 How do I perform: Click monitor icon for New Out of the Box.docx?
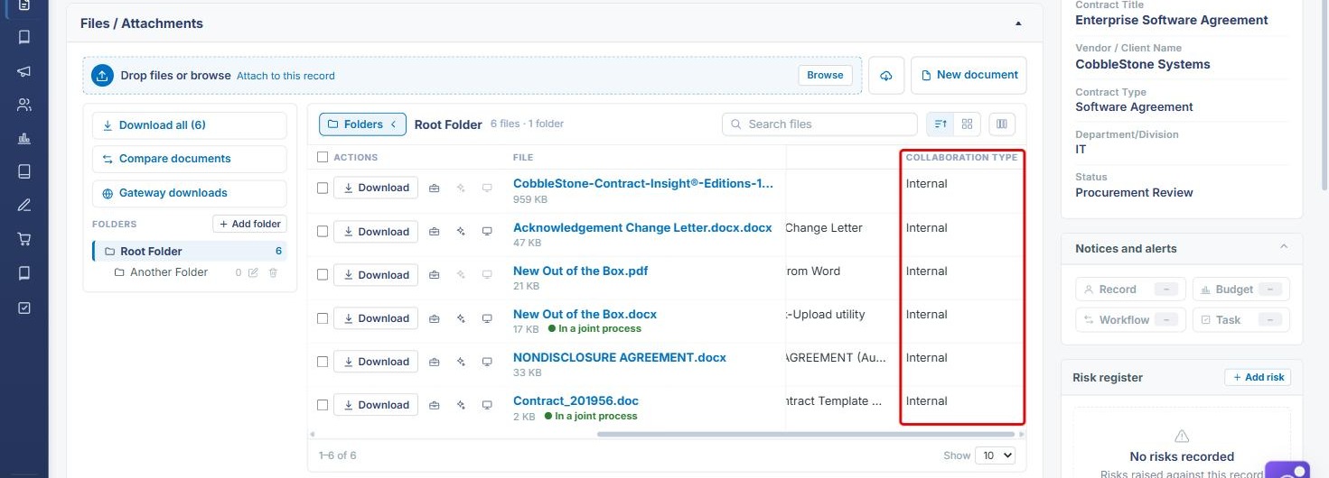pos(487,318)
